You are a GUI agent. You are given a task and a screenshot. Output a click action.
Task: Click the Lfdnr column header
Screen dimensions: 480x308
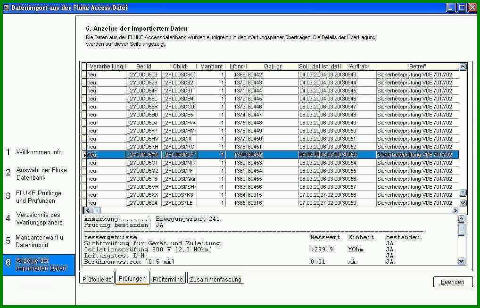click(236, 67)
